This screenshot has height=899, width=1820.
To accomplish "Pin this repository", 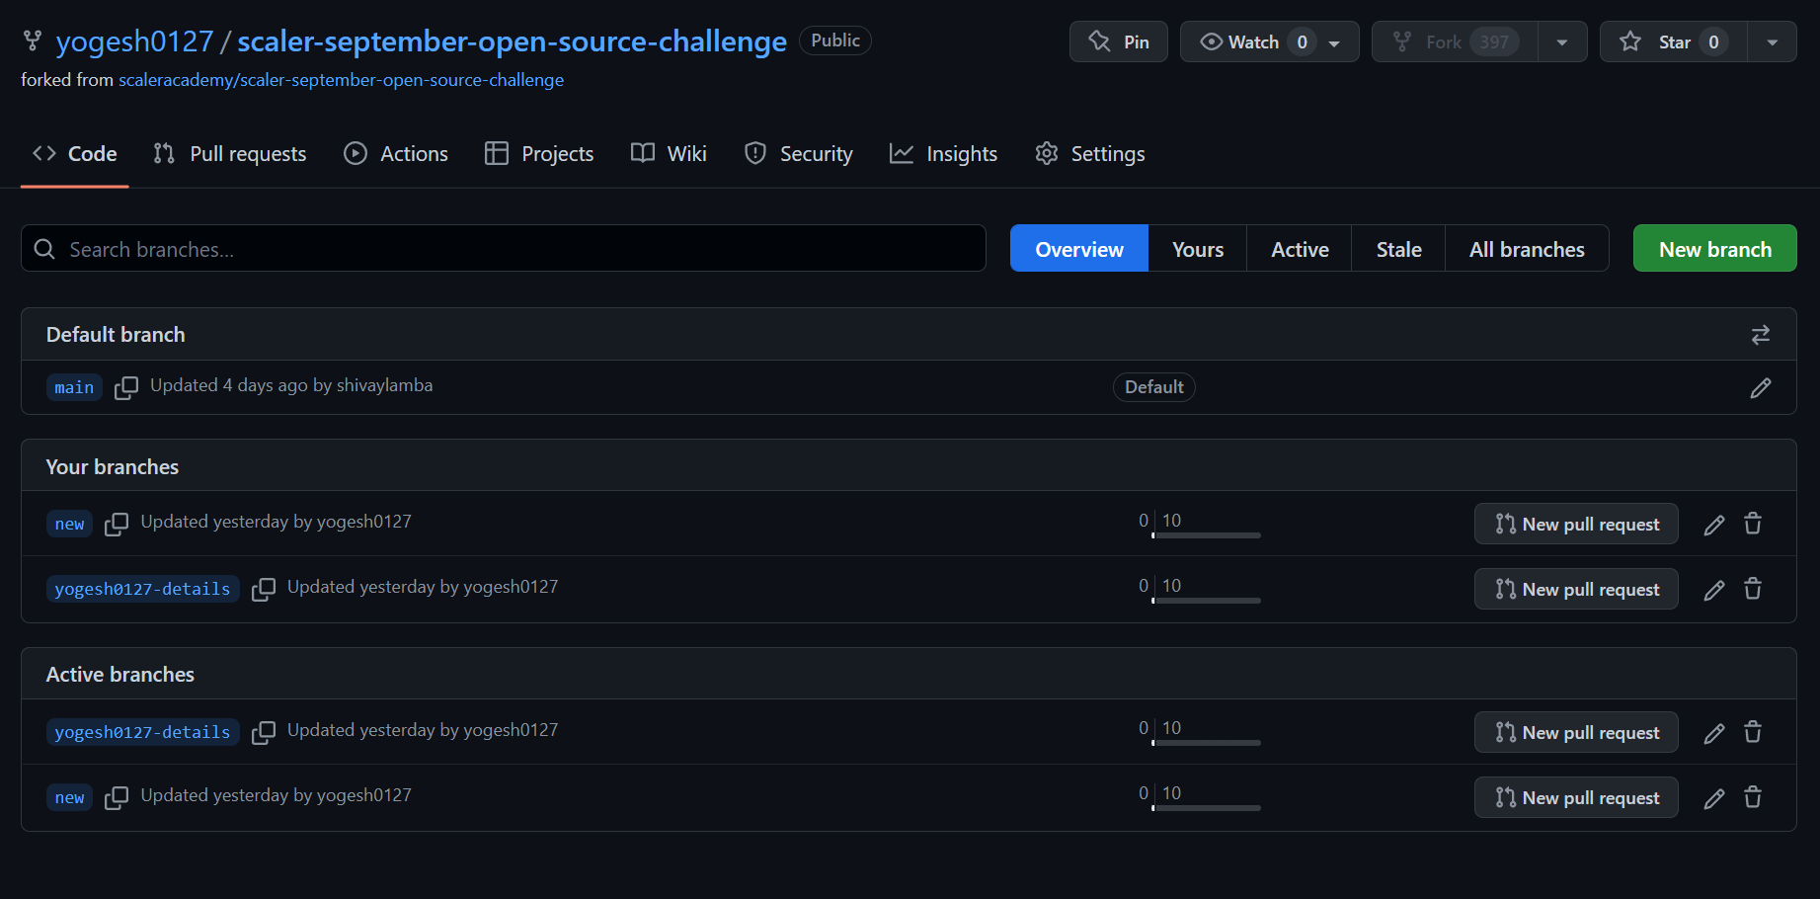I will click(1118, 41).
